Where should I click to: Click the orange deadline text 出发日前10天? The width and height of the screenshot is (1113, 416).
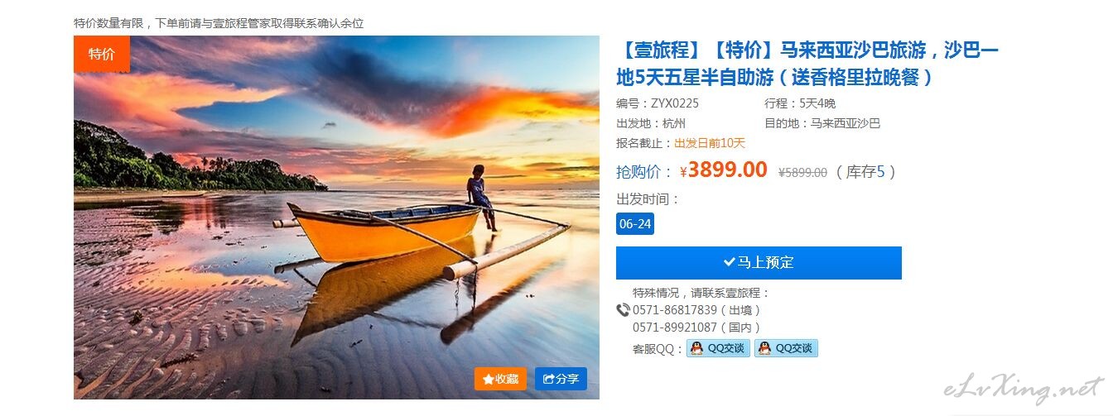(710, 143)
